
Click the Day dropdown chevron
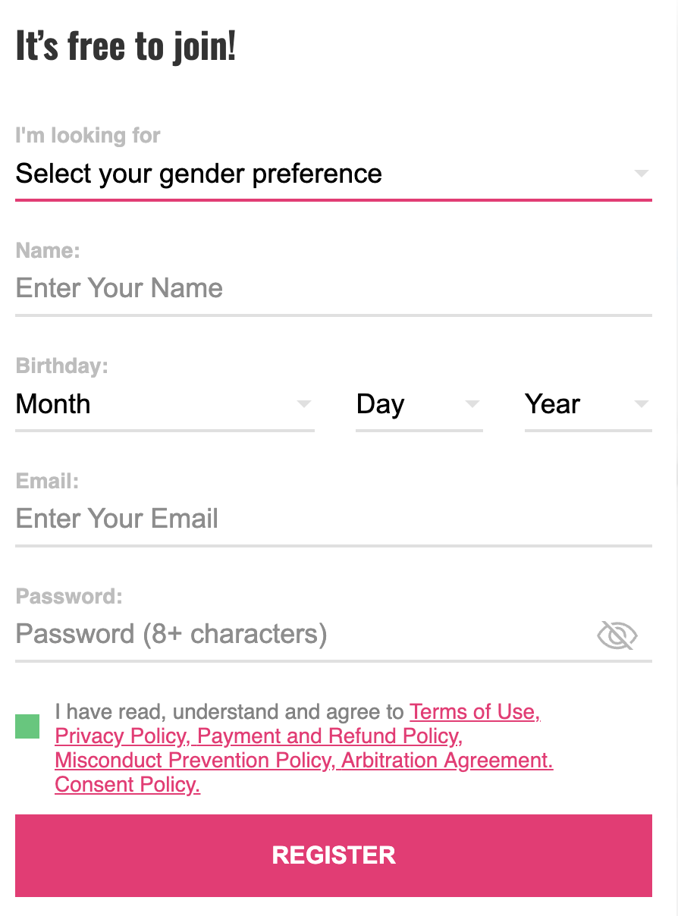472,404
